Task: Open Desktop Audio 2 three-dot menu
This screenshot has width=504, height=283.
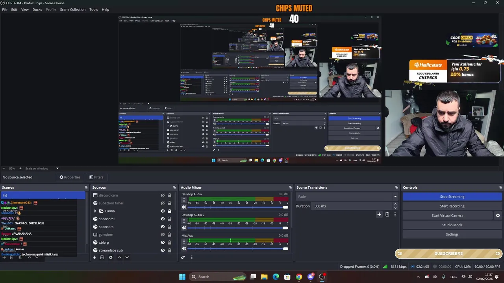Action: 184,221
